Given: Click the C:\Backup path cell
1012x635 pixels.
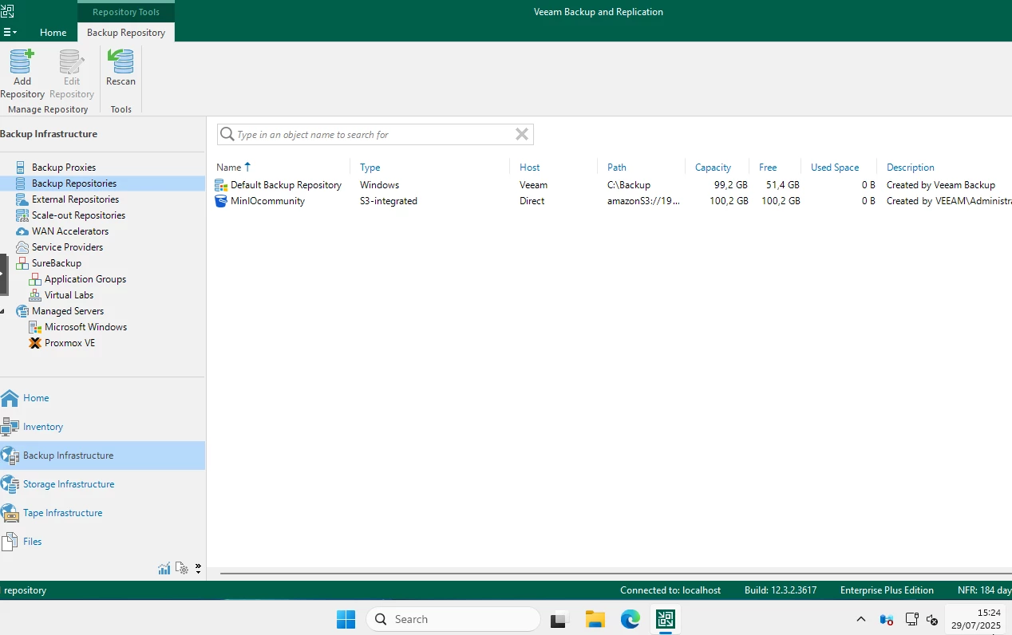Looking at the screenshot, I should (x=629, y=185).
